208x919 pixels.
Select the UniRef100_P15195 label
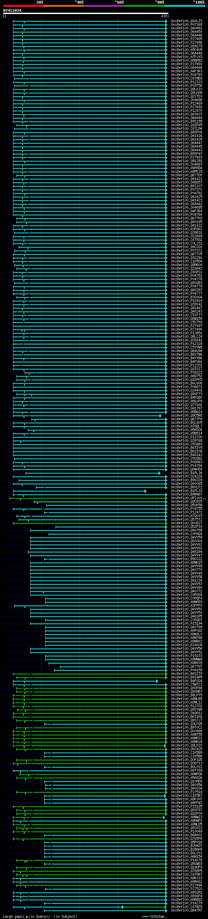coord(187,806)
